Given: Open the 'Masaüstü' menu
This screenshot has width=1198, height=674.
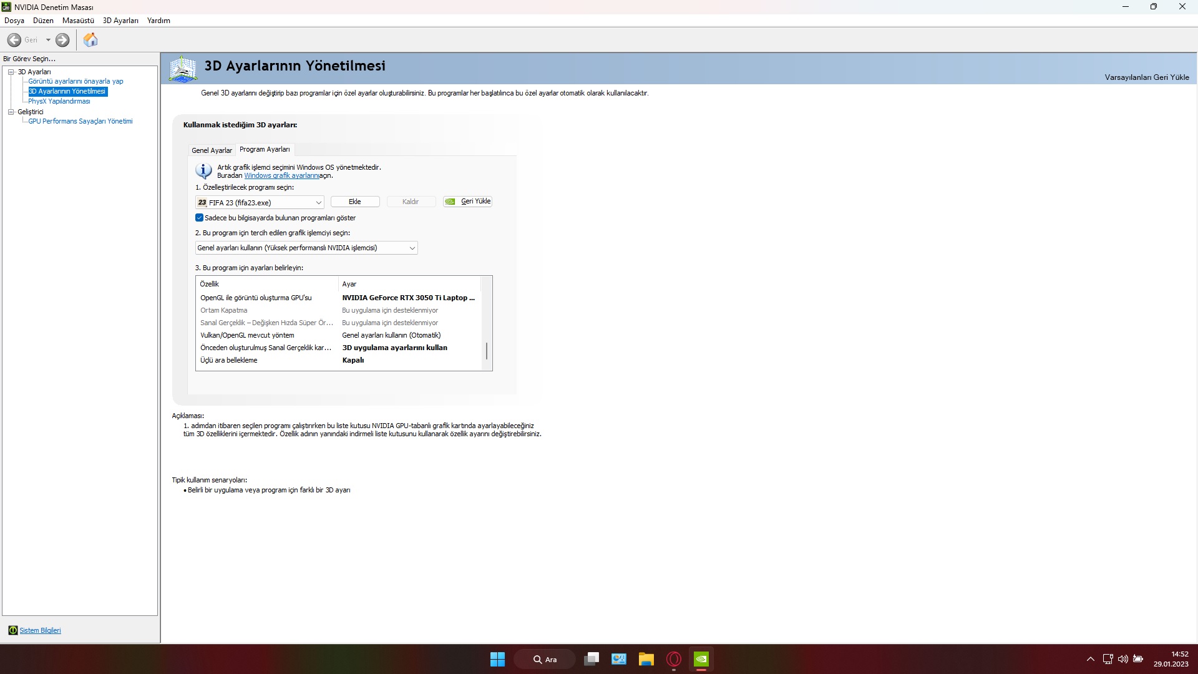Looking at the screenshot, I should coord(78,21).
